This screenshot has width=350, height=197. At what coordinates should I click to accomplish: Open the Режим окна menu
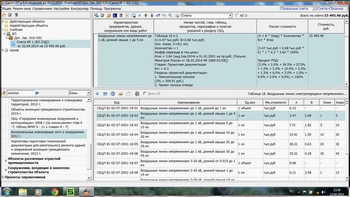22,9
